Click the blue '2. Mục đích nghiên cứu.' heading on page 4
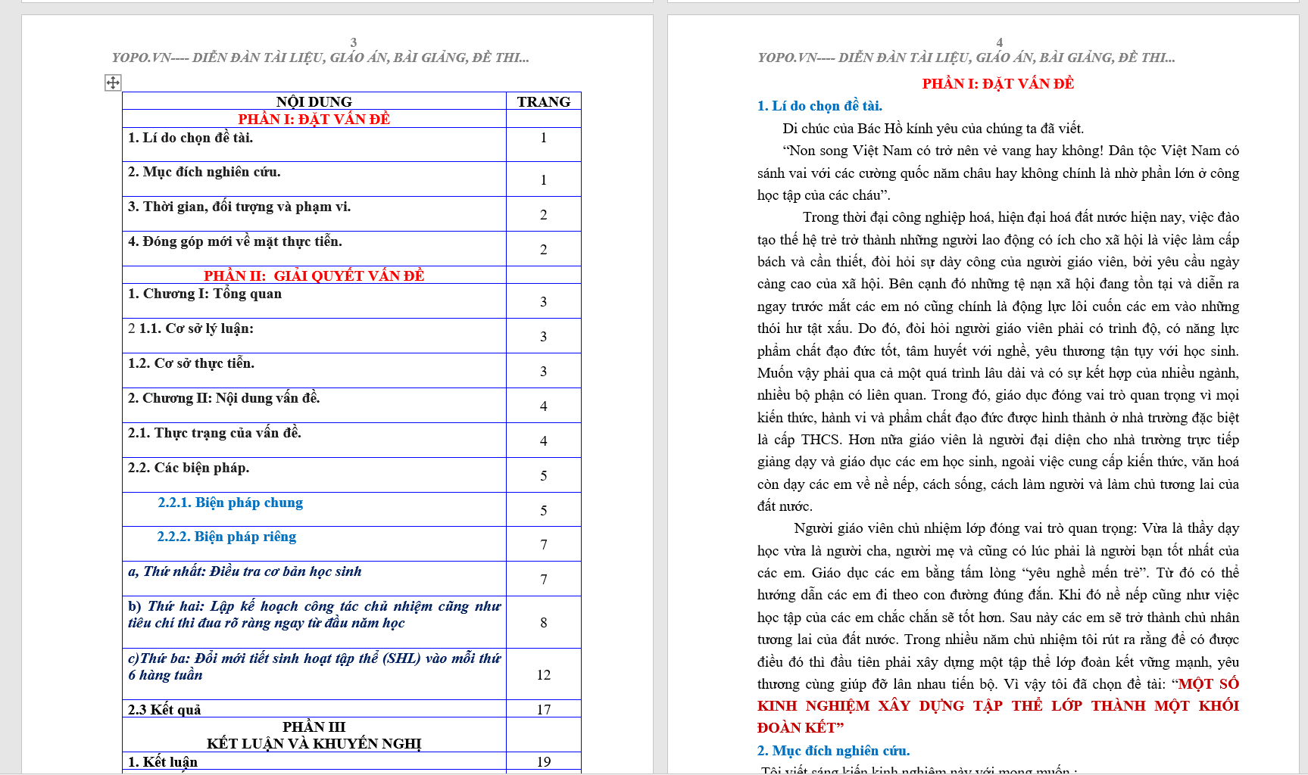Screen dimensions: 1308x775 coord(833,751)
